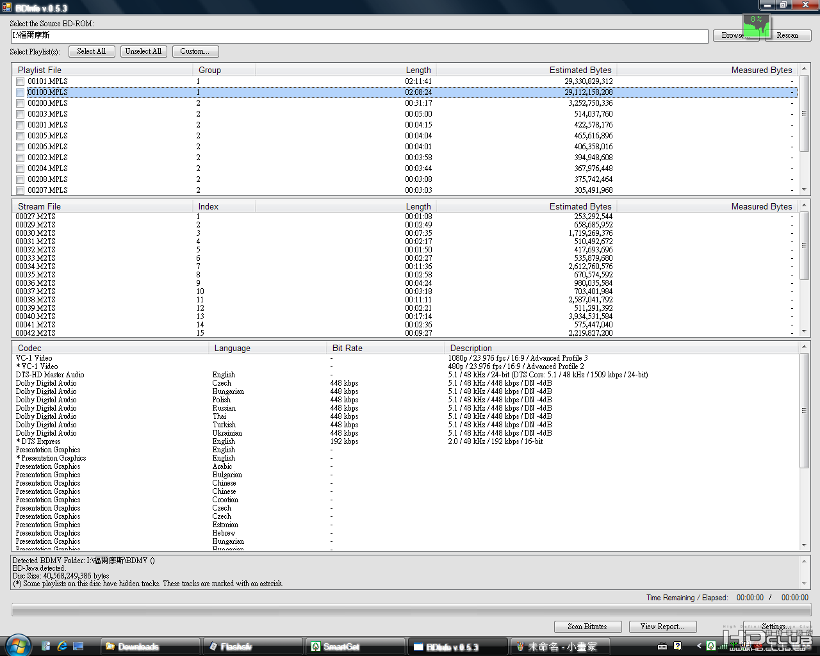Screen dimensions: 820x656
Task: Check the 00200.MPLS playlist checkbox
Action: (x=20, y=103)
